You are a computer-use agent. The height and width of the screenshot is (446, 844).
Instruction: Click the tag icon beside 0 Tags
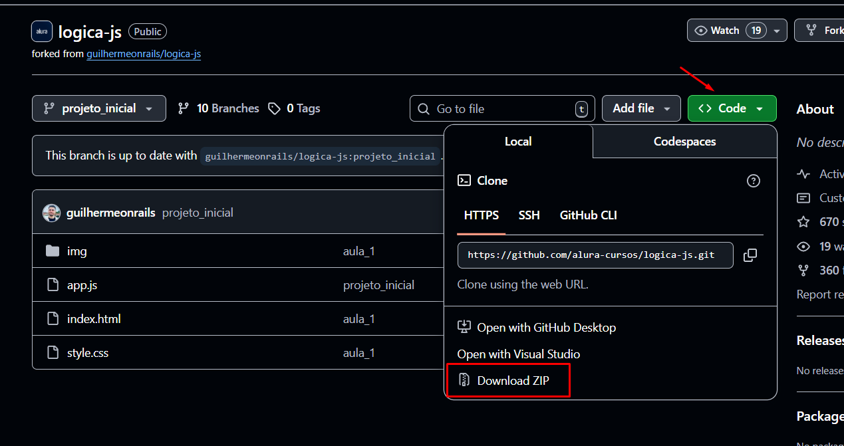pyautogui.click(x=274, y=108)
